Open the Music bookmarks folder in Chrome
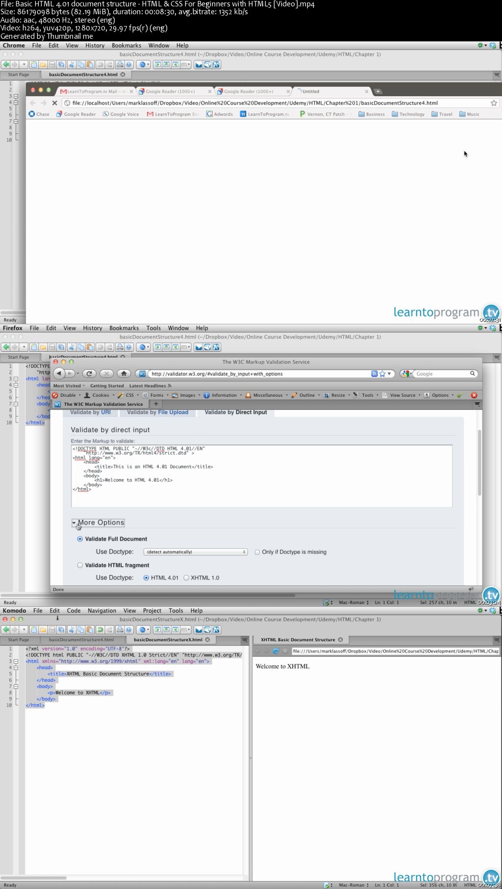Screen dimensions: 502x889 point(469,114)
